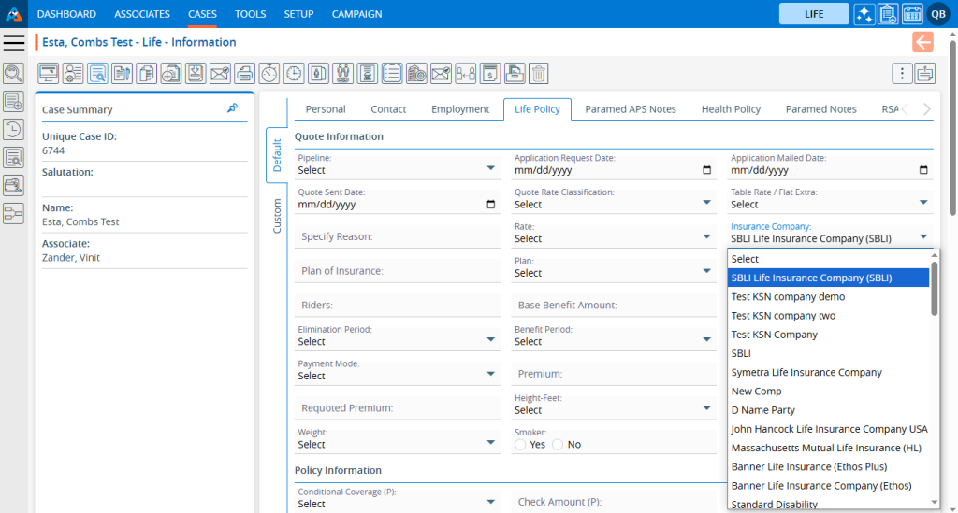Viewport: 958px width, 513px height.
Task: Click the history clock icon in left sidebar
Action: (x=13, y=129)
